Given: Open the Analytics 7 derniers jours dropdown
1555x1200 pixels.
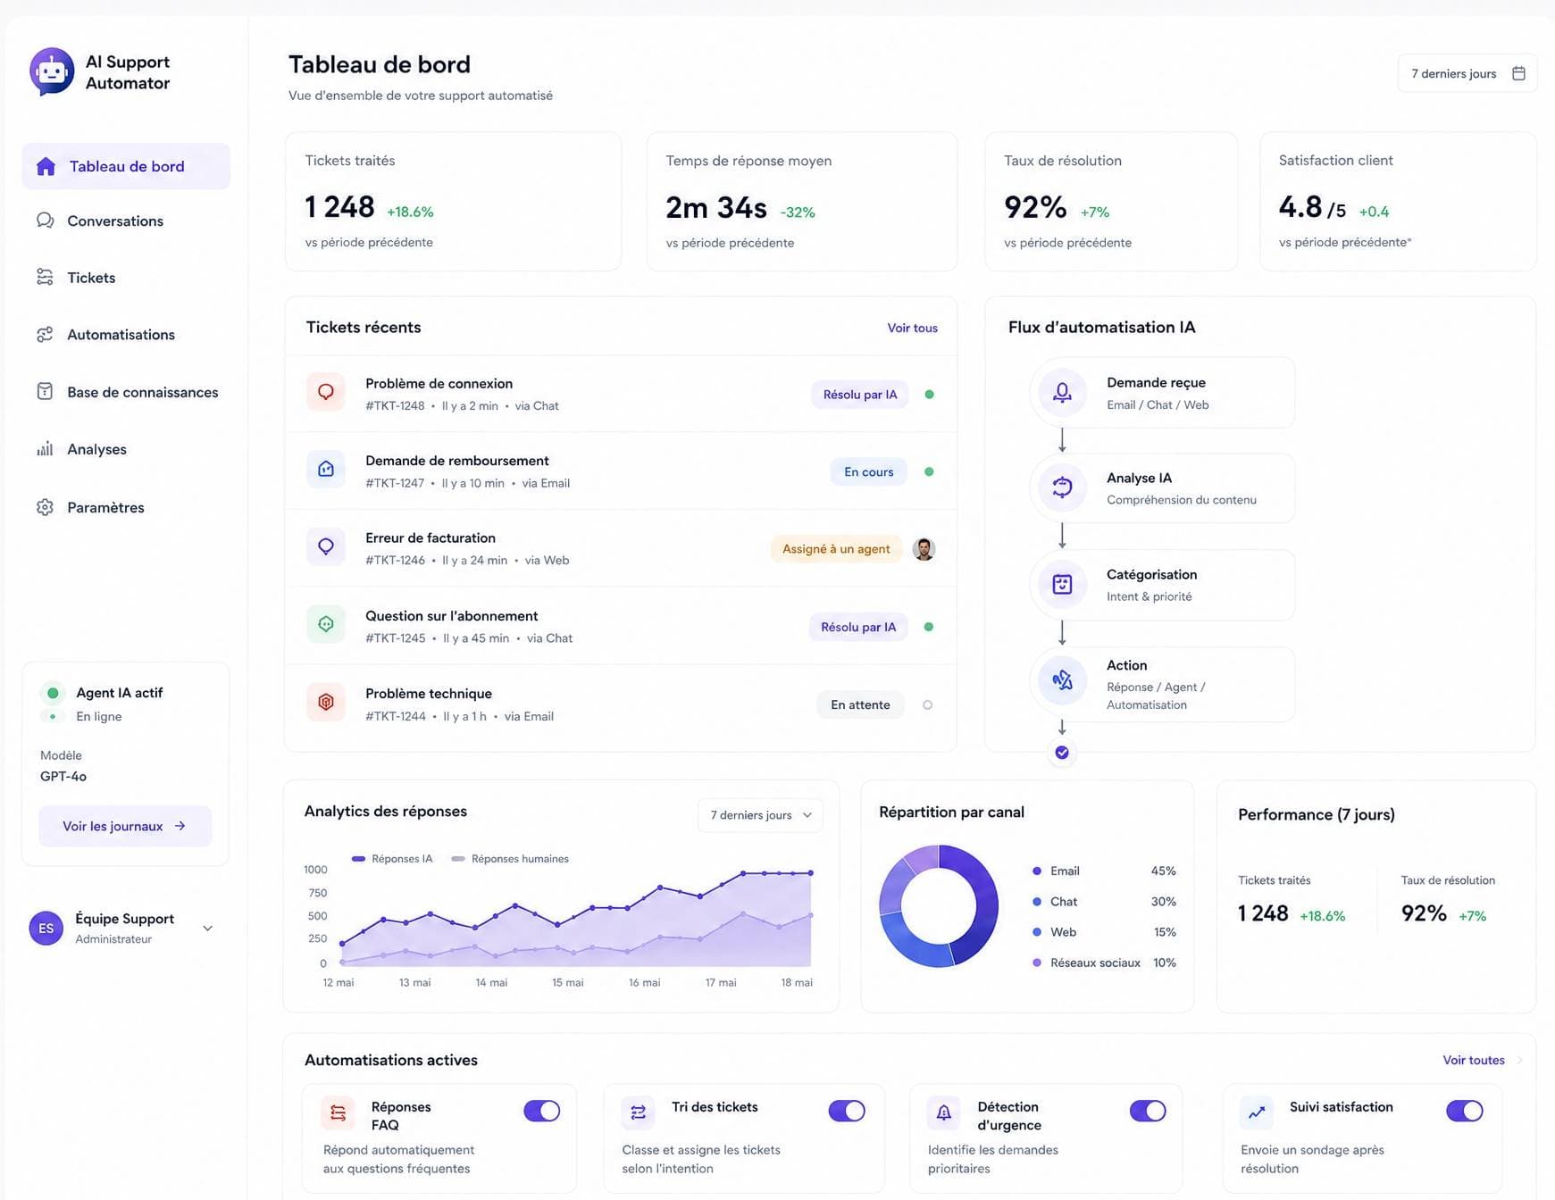Looking at the screenshot, I should 760,815.
